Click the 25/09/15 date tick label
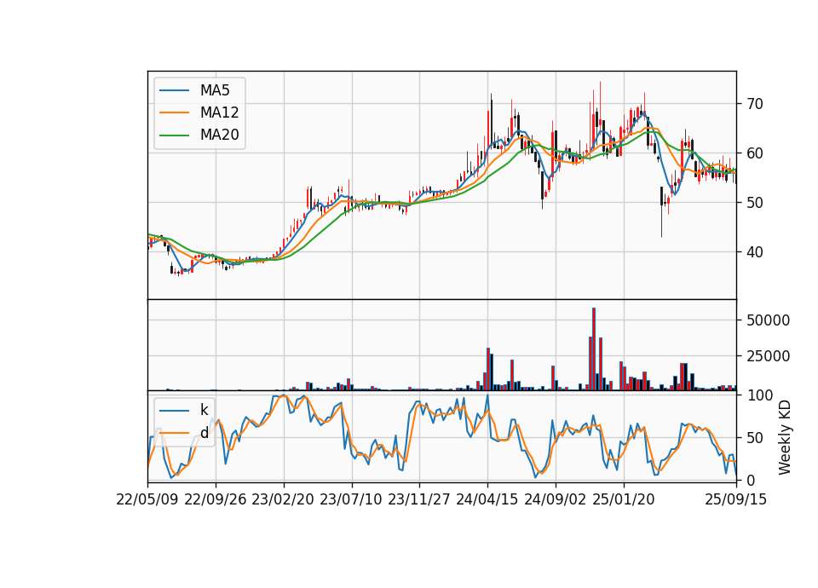Viewport: 818px width, 588px height. point(736,499)
